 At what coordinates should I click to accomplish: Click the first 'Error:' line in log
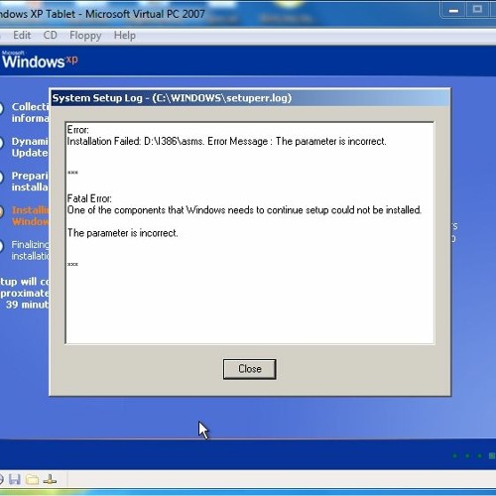coord(78,130)
